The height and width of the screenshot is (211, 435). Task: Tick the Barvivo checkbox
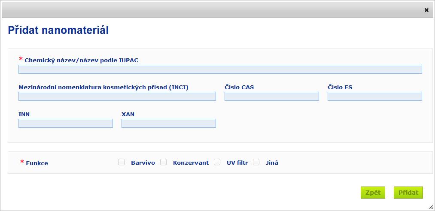121,162
